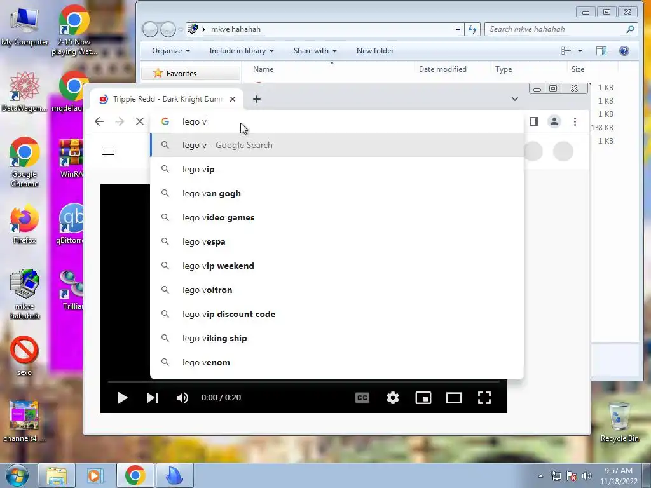The width and height of the screenshot is (651, 488).
Task: Choose the 'lego vip' suggestion
Action: pyautogui.click(x=337, y=169)
